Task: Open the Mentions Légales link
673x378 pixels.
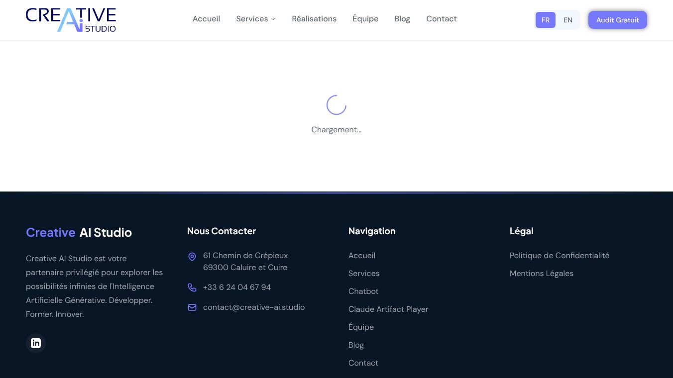Action: coord(542,274)
